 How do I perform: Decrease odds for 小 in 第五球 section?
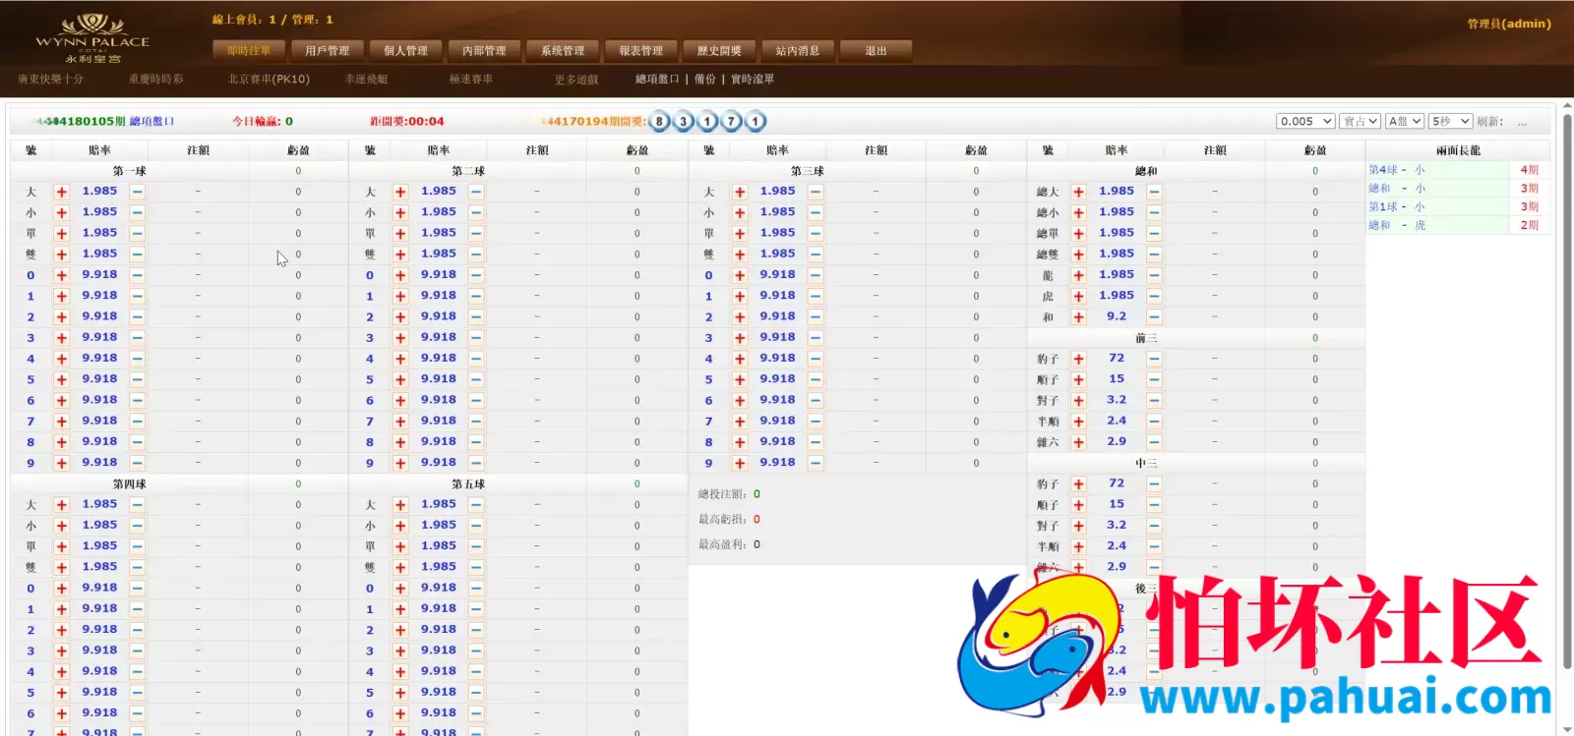tap(476, 526)
